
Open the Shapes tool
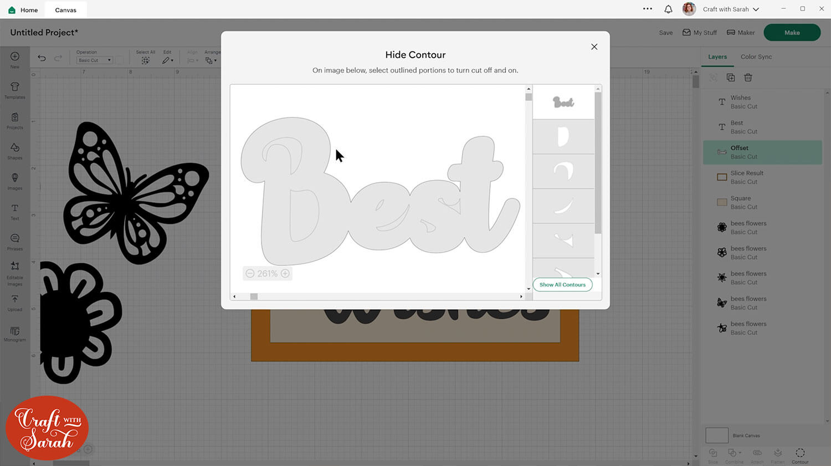[15, 151]
